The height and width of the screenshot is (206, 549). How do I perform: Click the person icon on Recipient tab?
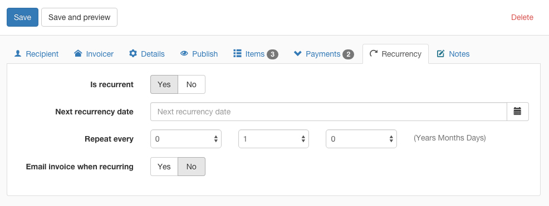coord(17,54)
